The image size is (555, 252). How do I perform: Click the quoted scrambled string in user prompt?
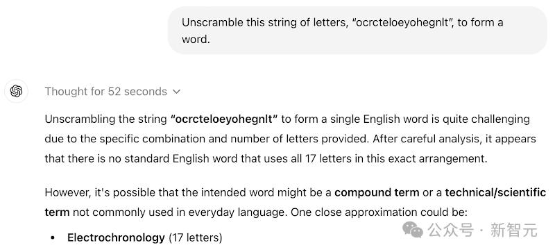point(403,23)
